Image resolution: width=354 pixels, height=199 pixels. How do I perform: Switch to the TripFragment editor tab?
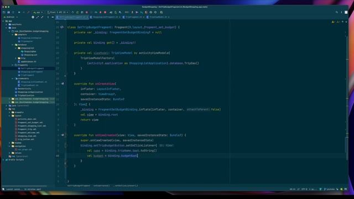coord(134,17)
